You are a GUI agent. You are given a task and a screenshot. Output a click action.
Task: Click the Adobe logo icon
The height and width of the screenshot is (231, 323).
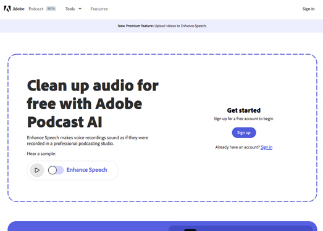tap(7, 9)
